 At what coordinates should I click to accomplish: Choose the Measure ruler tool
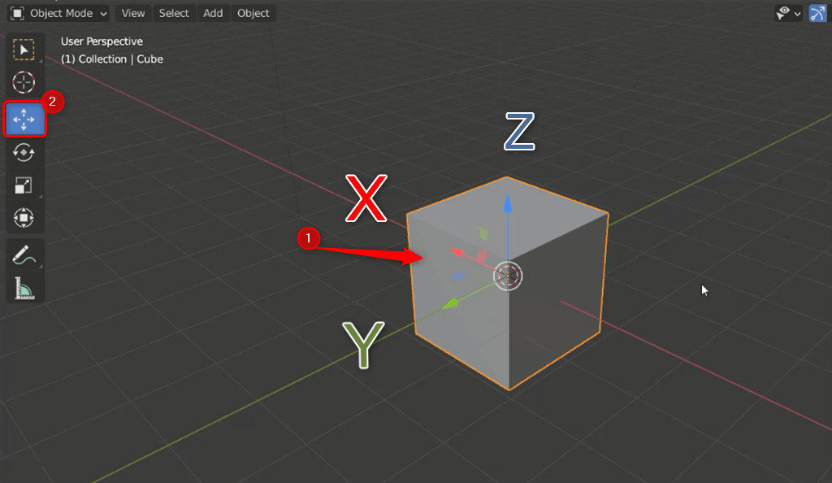pyautogui.click(x=24, y=288)
